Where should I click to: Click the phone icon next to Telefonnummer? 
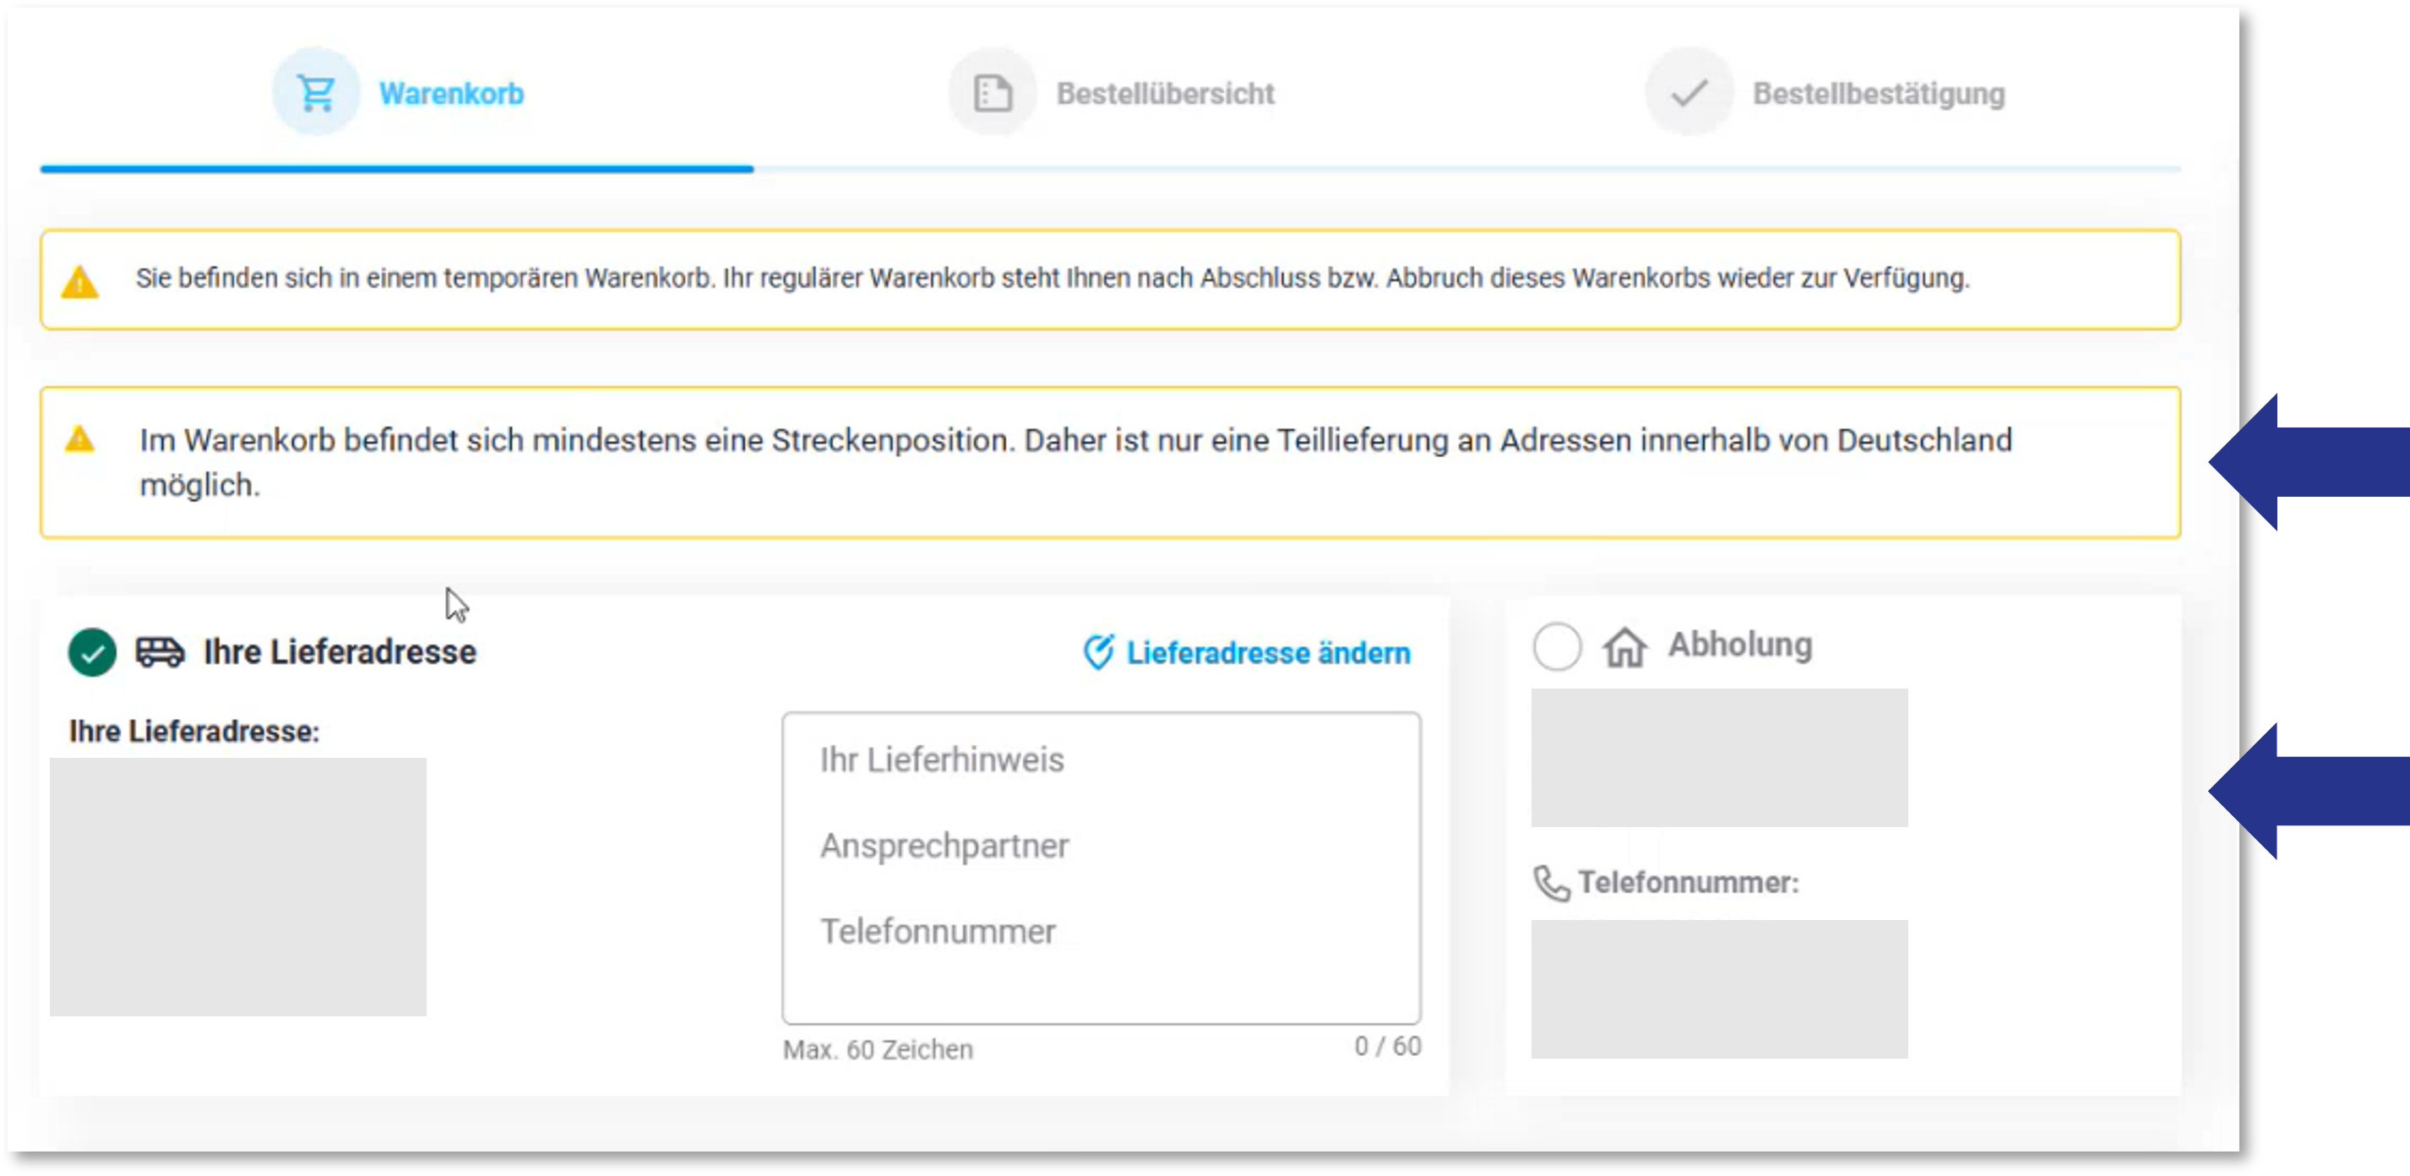[x=1551, y=883]
